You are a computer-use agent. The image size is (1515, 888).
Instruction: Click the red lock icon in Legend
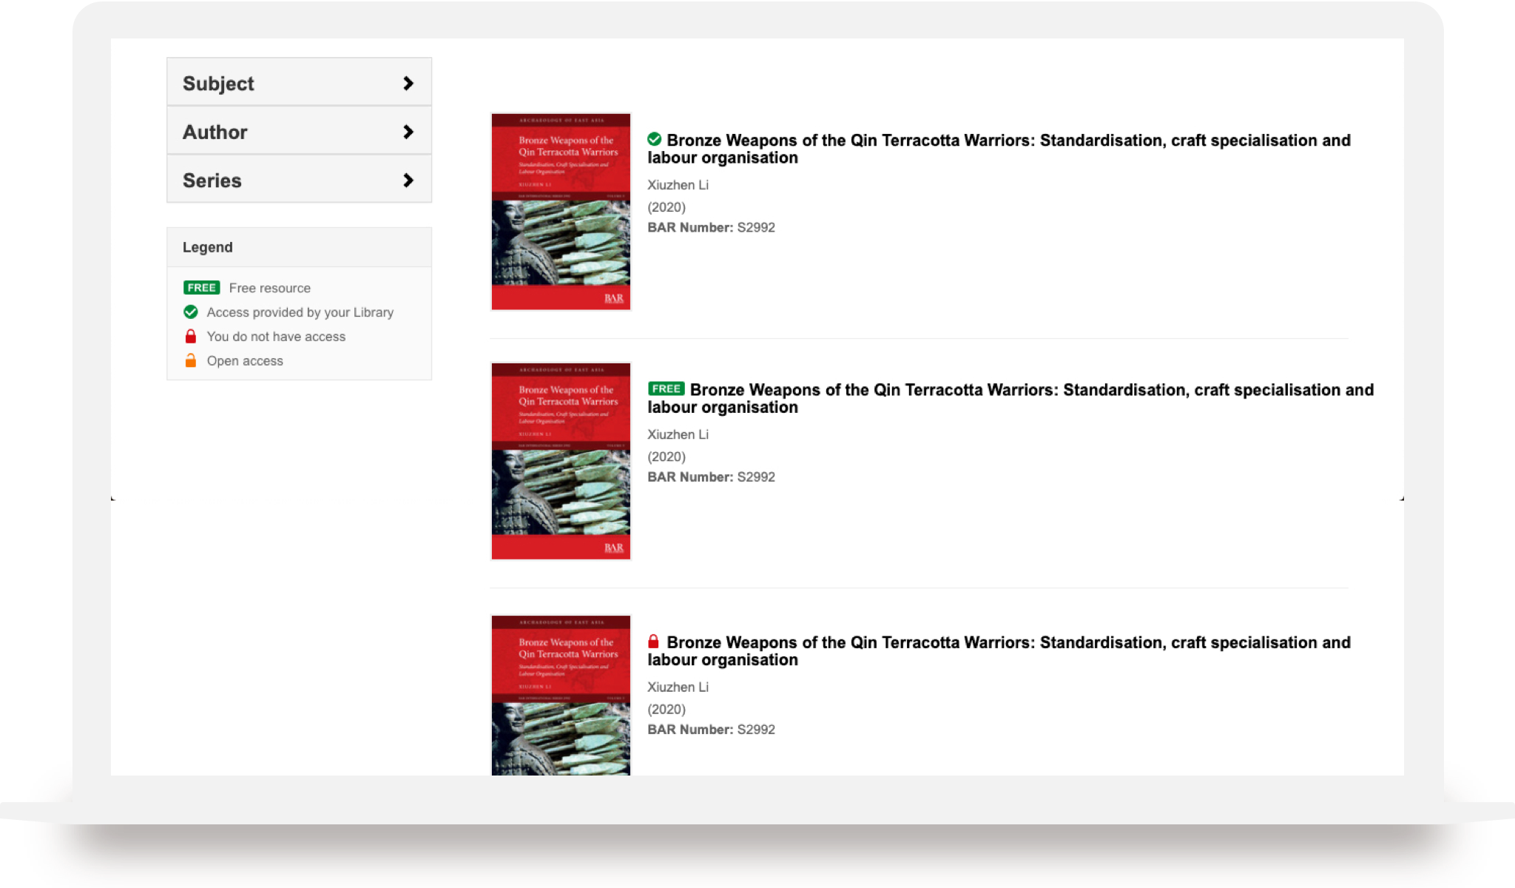click(x=191, y=336)
